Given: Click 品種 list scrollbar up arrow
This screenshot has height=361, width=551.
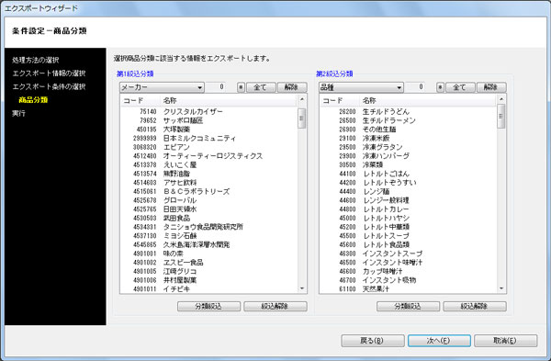Looking at the screenshot, I should coord(501,99).
